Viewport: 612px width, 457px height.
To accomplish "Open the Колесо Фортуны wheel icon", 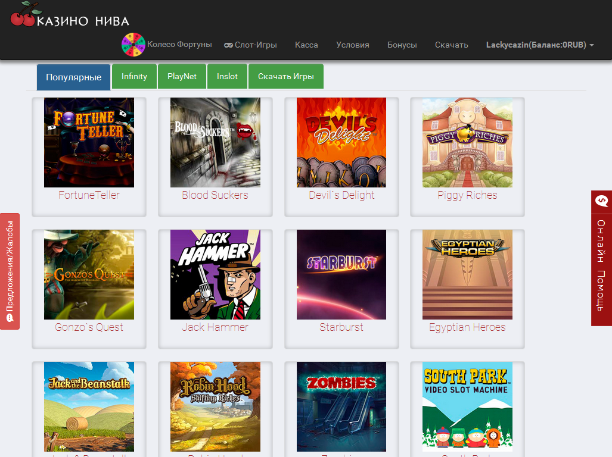I will tap(133, 45).
